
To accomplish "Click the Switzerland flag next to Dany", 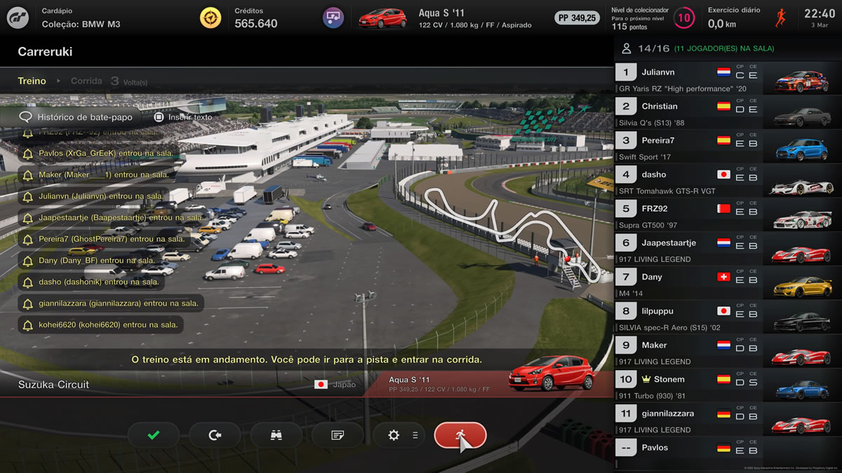I will (x=723, y=277).
